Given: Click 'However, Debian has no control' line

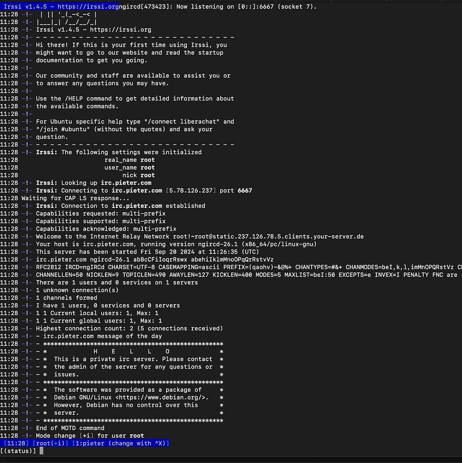Looking at the screenshot, I should coord(126,406).
